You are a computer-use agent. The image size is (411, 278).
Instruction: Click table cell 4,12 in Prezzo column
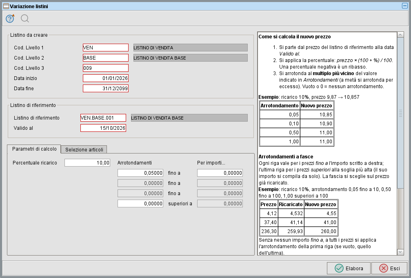point(269,214)
